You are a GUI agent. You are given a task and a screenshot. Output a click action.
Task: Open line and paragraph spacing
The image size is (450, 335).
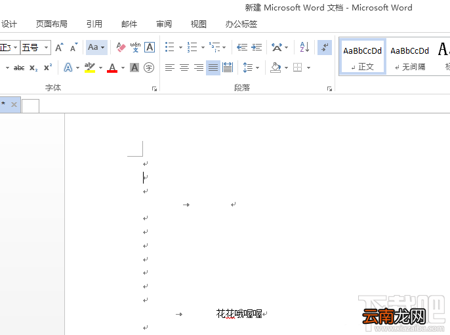pos(248,68)
